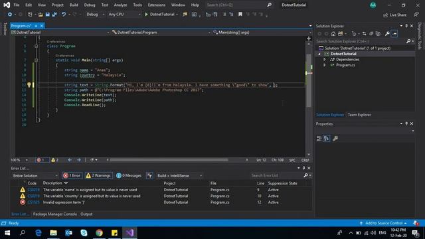Open error code CS1525 link
Viewport: 425px width, 239px height.
coord(33,202)
